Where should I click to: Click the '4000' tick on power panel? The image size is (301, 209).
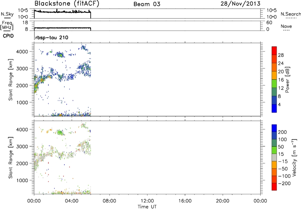[x=22, y=52]
